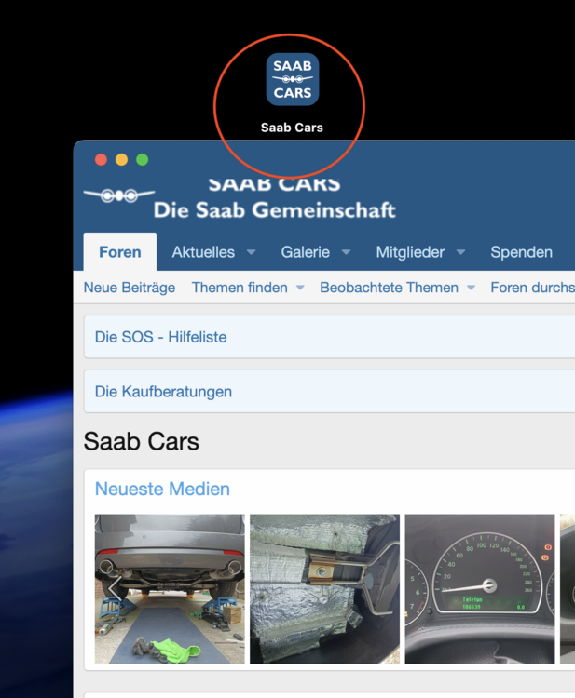Expand the Themen finden dropdown arrow

(x=300, y=288)
